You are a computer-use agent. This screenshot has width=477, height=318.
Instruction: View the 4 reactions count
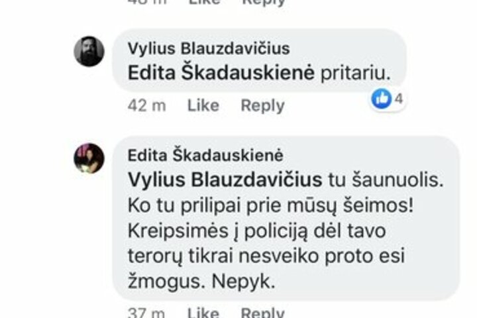(x=399, y=99)
